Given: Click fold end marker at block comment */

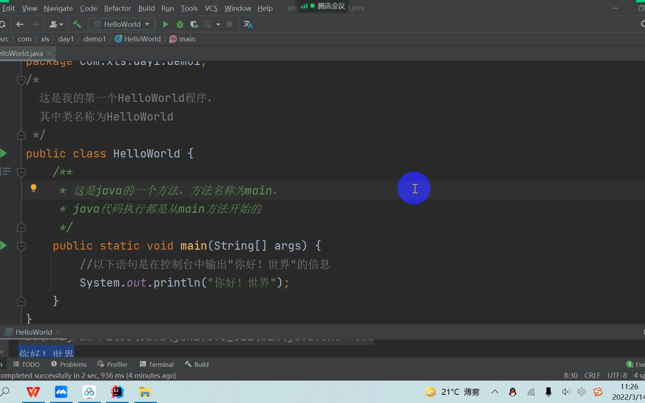Looking at the screenshot, I should click(x=21, y=135).
